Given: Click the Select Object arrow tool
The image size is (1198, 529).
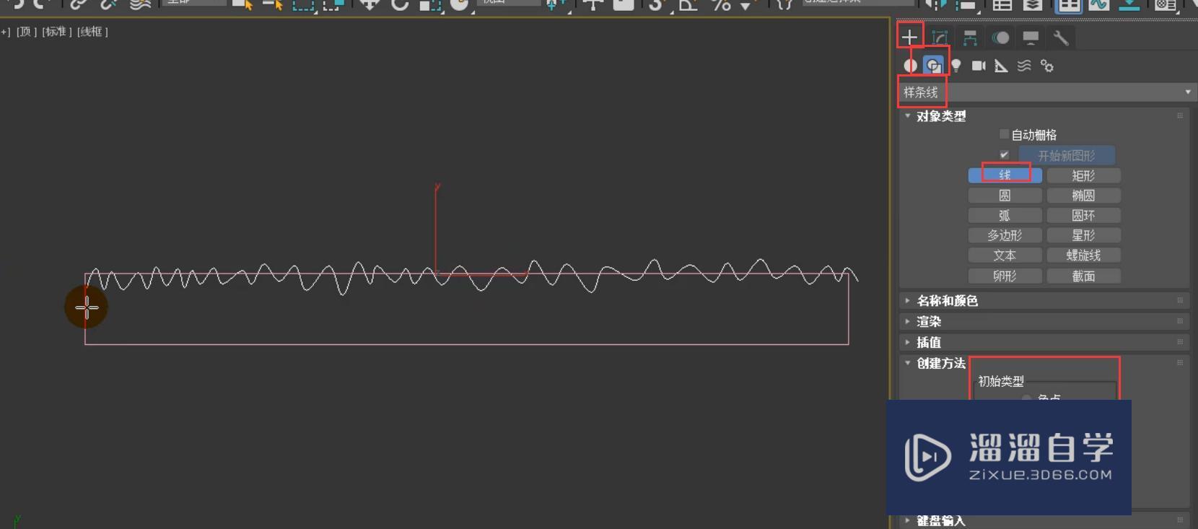Looking at the screenshot, I should click(x=242, y=4).
